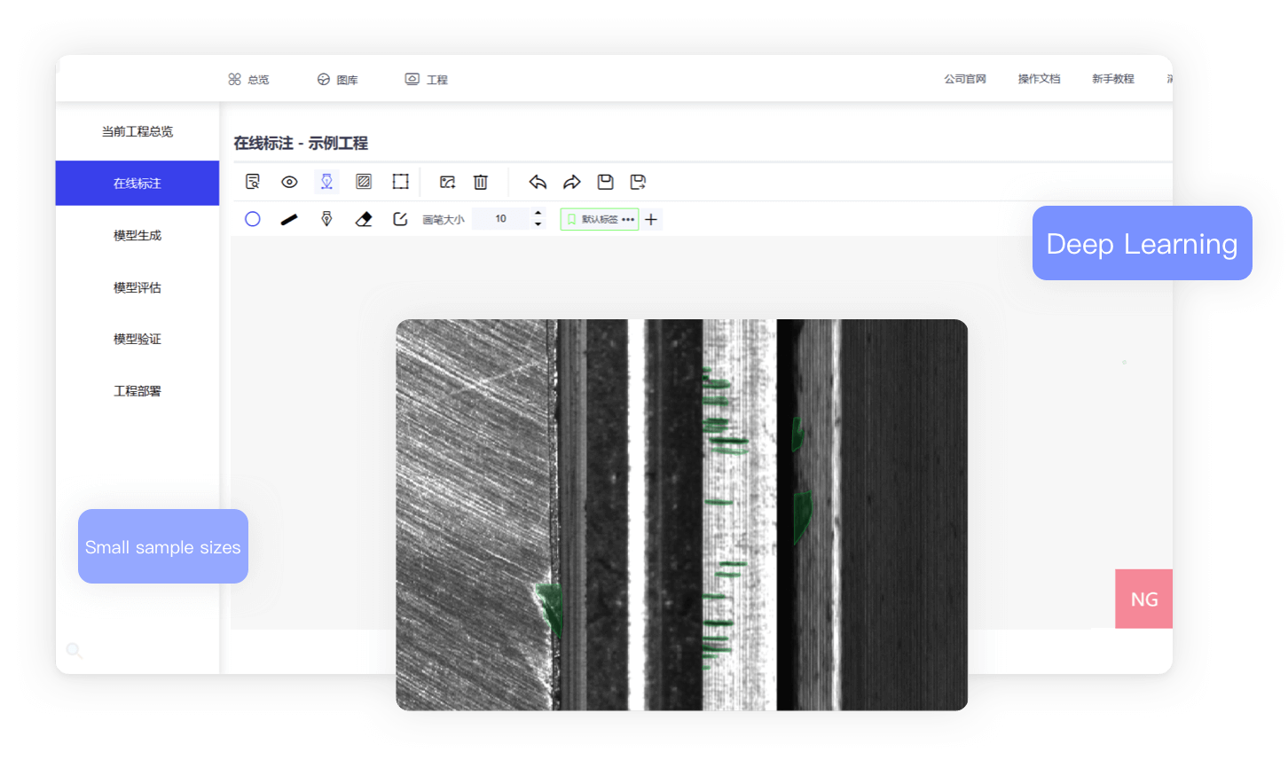Image resolution: width=1288 pixels, height=768 pixels.
Task: Click the Small sample sizes badge
Action: [x=163, y=546]
